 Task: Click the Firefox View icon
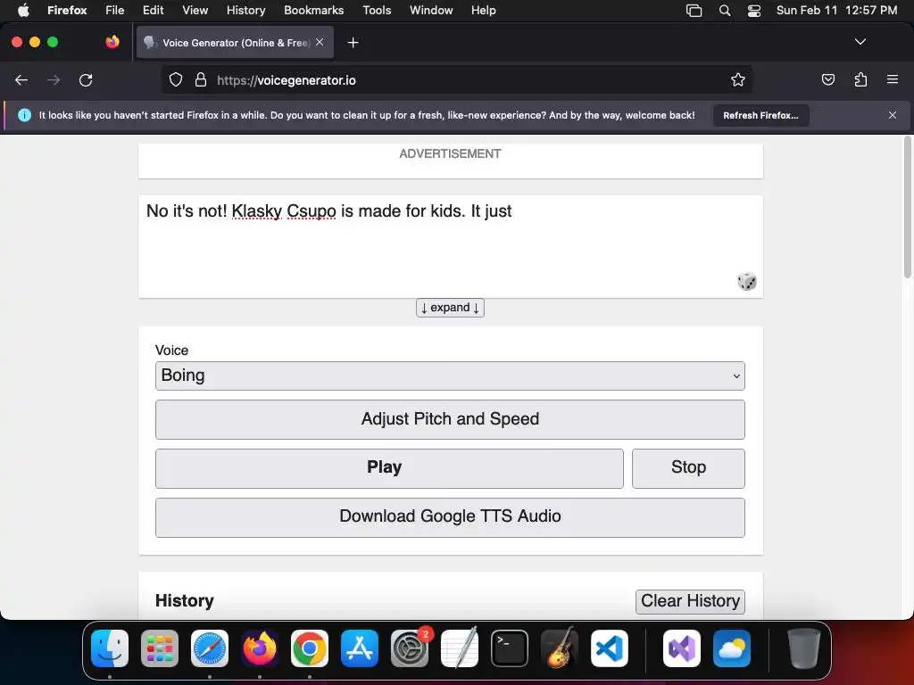point(112,42)
